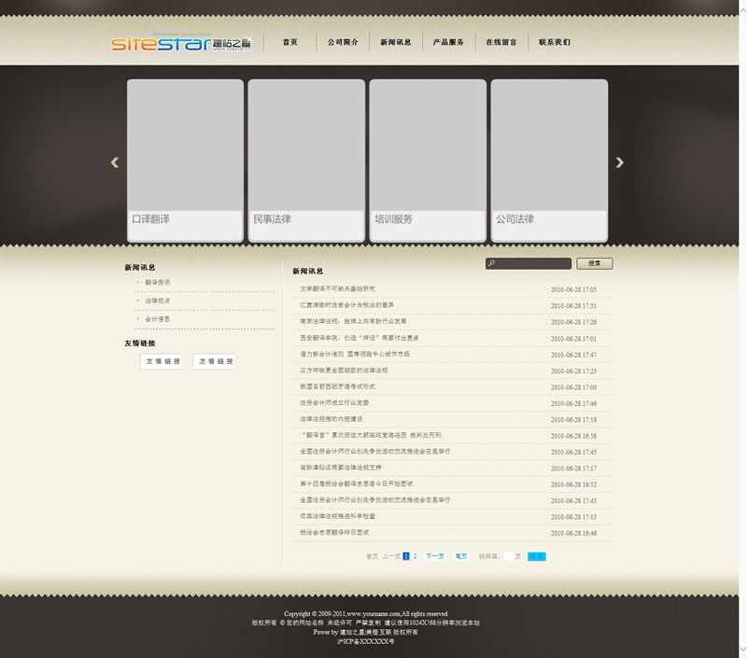Click the carousel previous arrow

115,162
